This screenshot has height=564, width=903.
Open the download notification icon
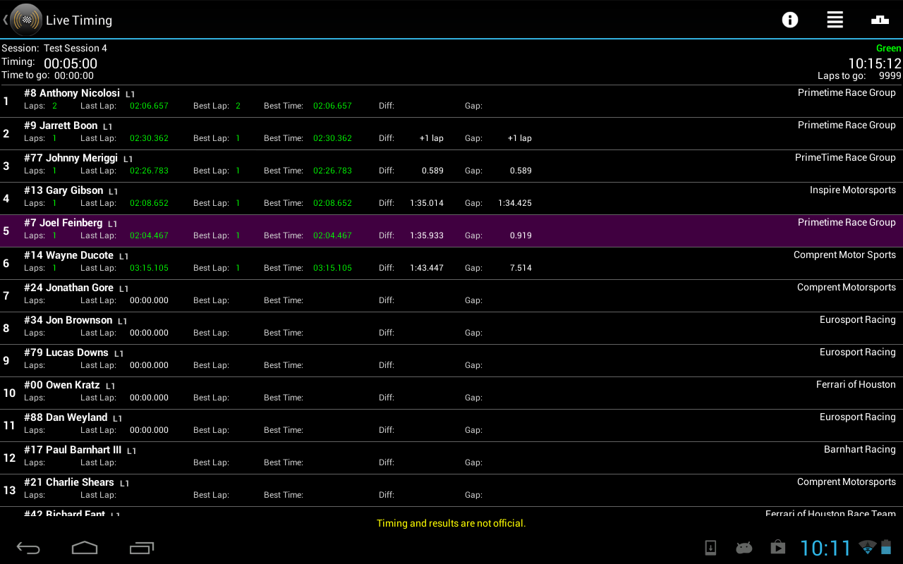coord(710,547)
